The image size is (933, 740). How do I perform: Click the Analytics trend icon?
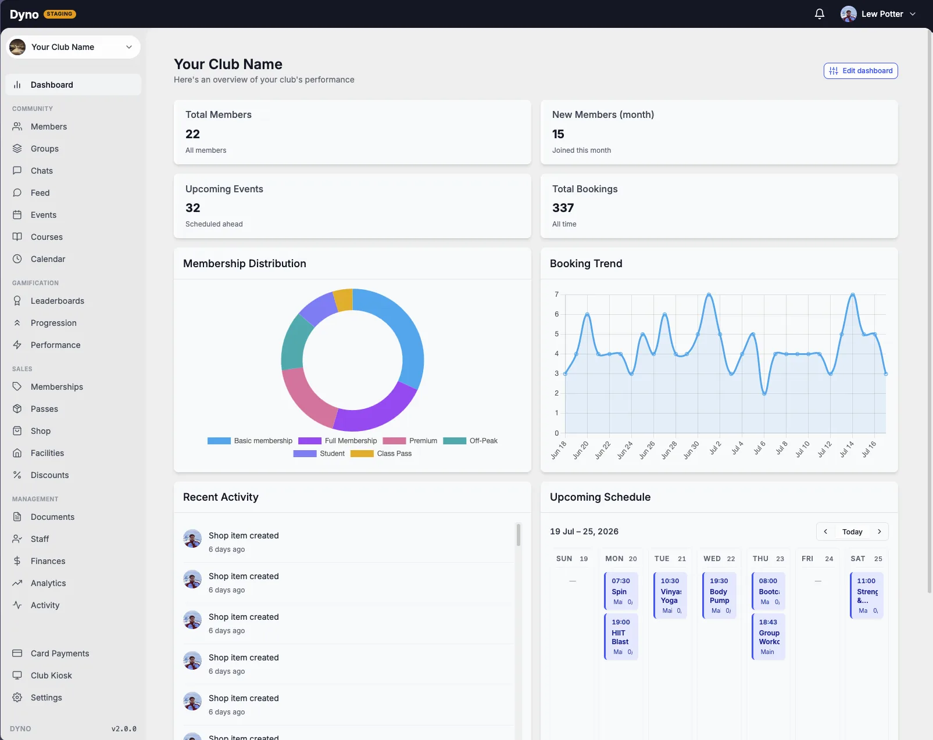point(17,583)
